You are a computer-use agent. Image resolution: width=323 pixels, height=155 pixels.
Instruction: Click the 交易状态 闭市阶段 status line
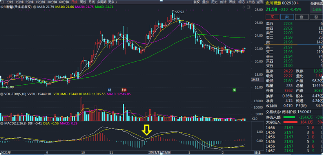pyautogui.click(x=289, y=112)
